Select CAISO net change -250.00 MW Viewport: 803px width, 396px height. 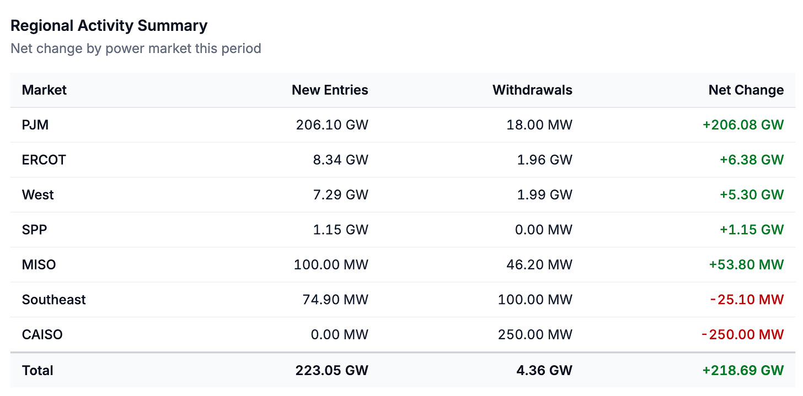[742, 334]
